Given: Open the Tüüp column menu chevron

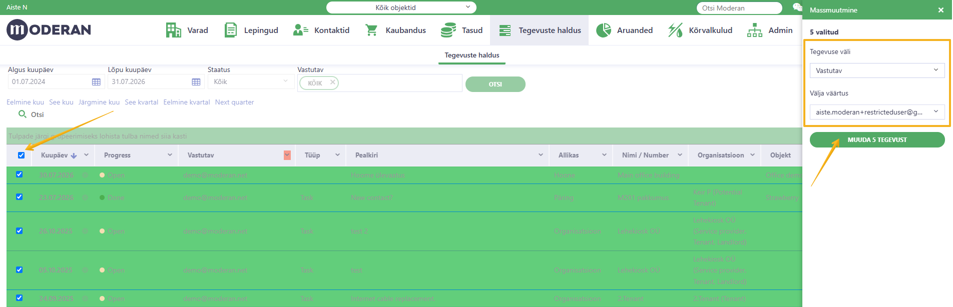Looking at the screenshot, I should click(x=337, y=155).
